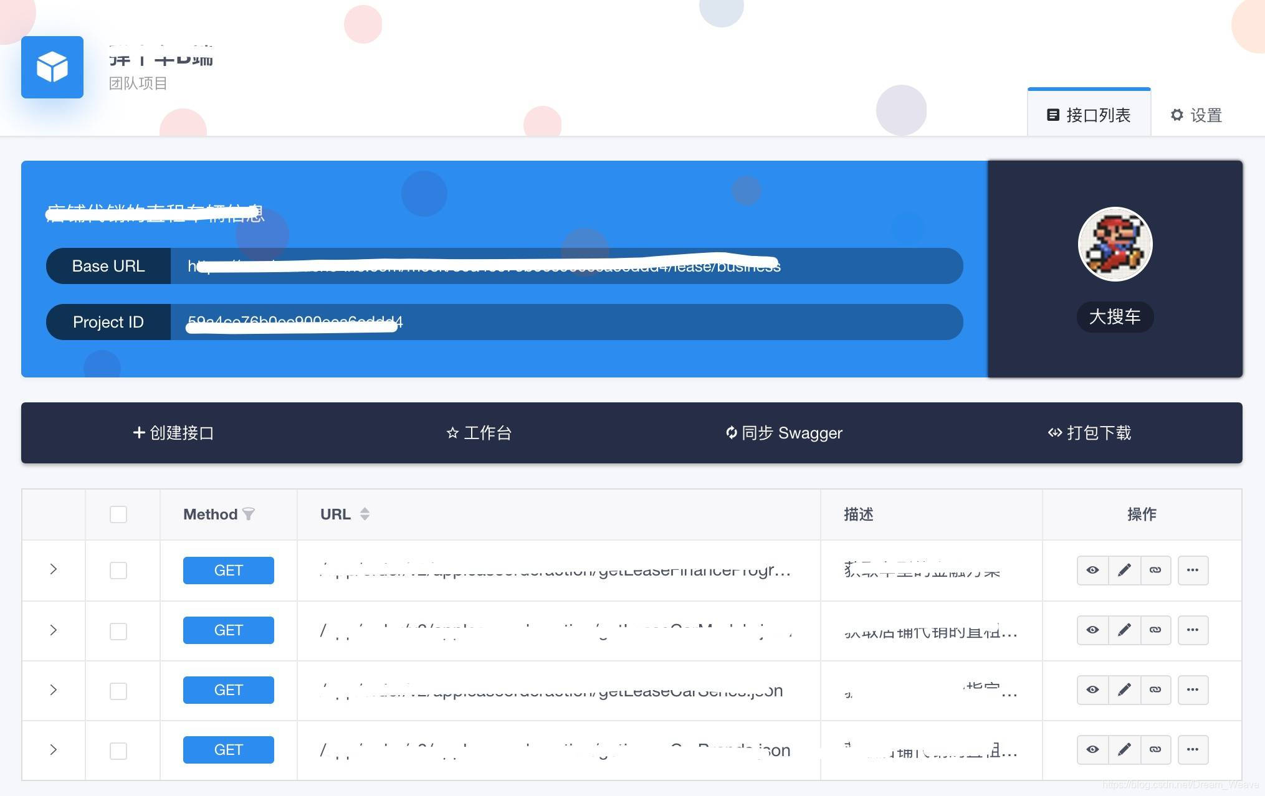Open the 设置 settings tab

(x=1196, y=115)
